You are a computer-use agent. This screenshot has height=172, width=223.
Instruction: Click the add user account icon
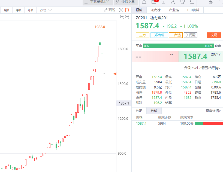[173, 2]
